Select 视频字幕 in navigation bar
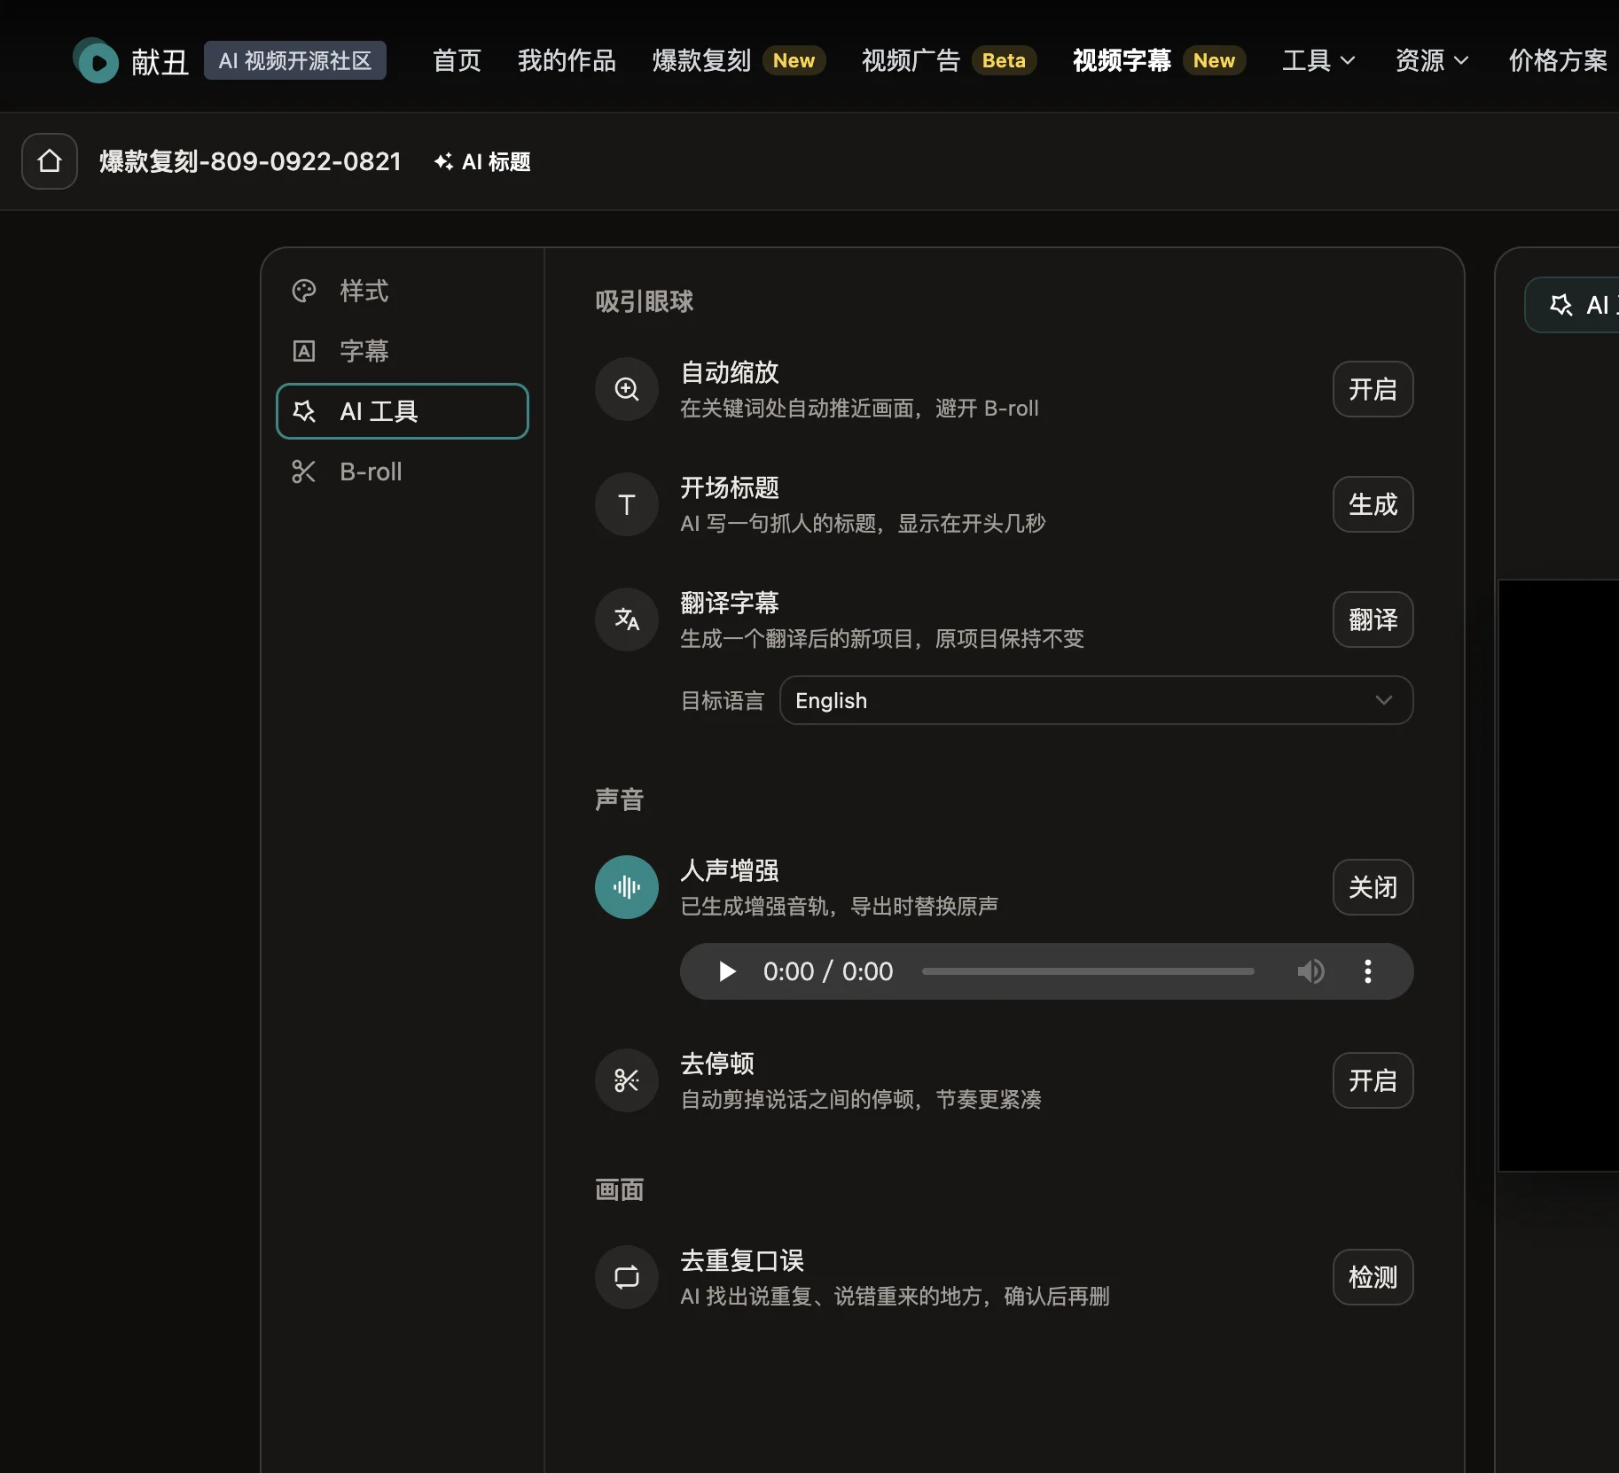1619x1473 pixels. point(1159,60)
